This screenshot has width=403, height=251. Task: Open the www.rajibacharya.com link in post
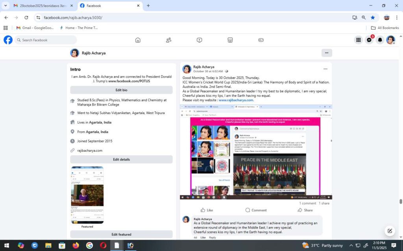[x=236, y=100]
